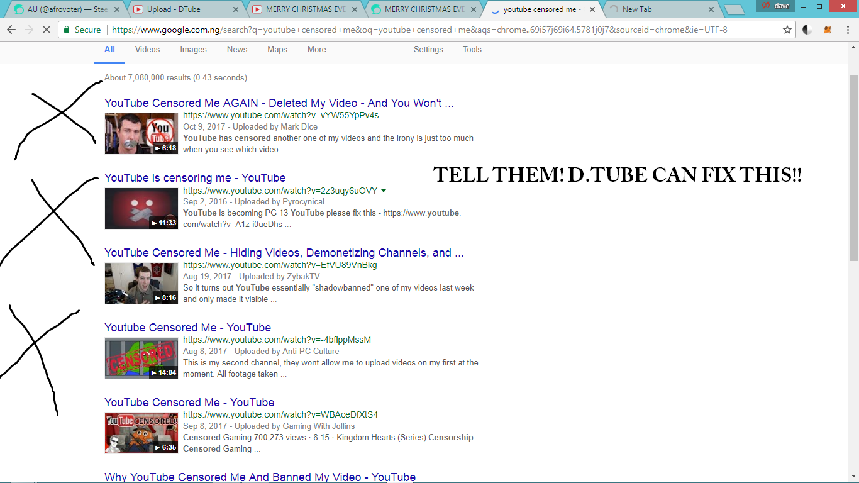The image size is (859, 483).
Task: Open the lowercase "Youtube Censored Me - YouTube" result
Action: point(187,328)
